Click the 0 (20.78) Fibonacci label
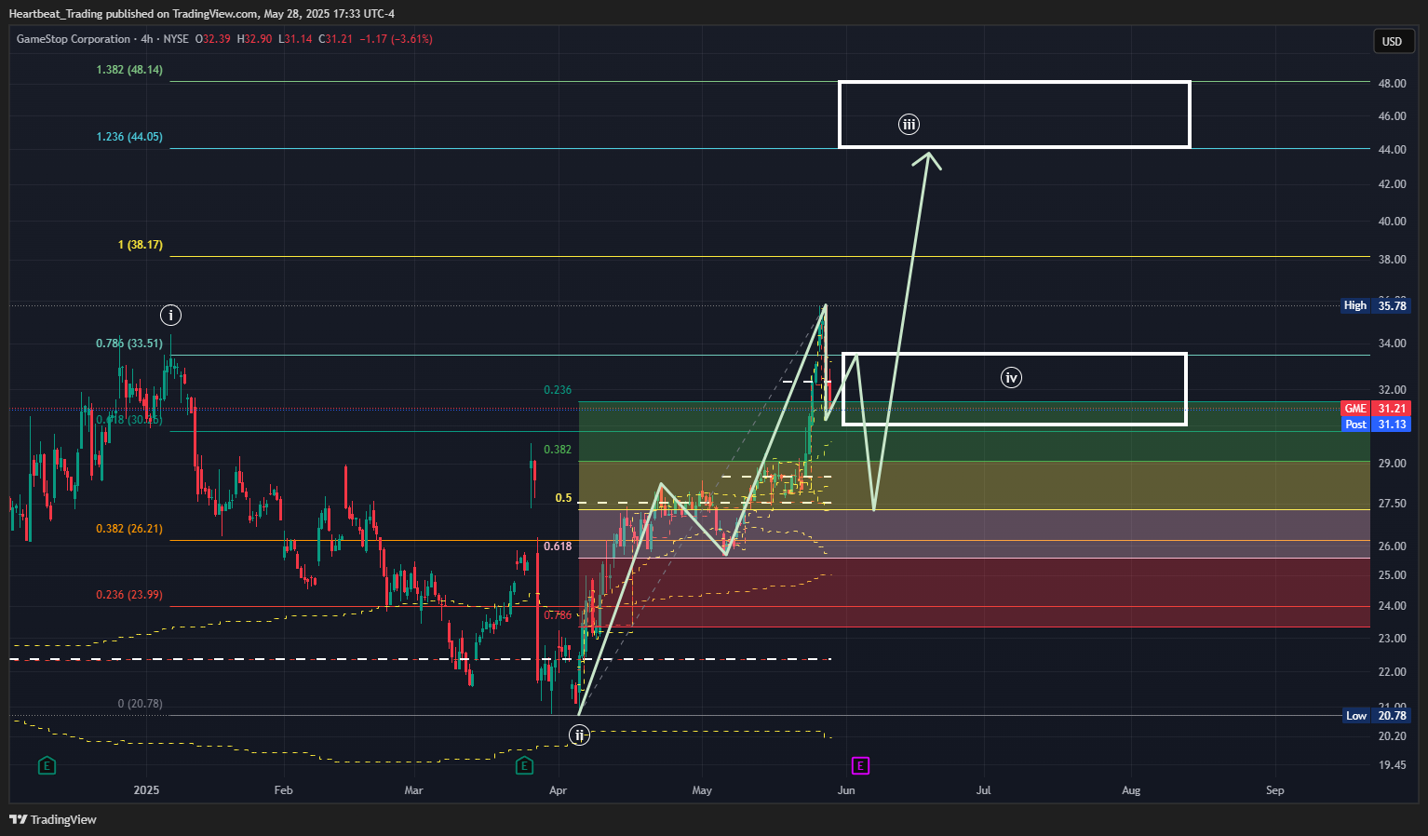Viewport: 1428px width, 836px height. (141, 704)
